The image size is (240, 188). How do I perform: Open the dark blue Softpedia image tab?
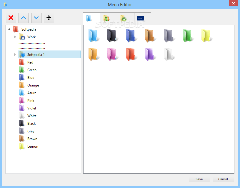point(142,19)
